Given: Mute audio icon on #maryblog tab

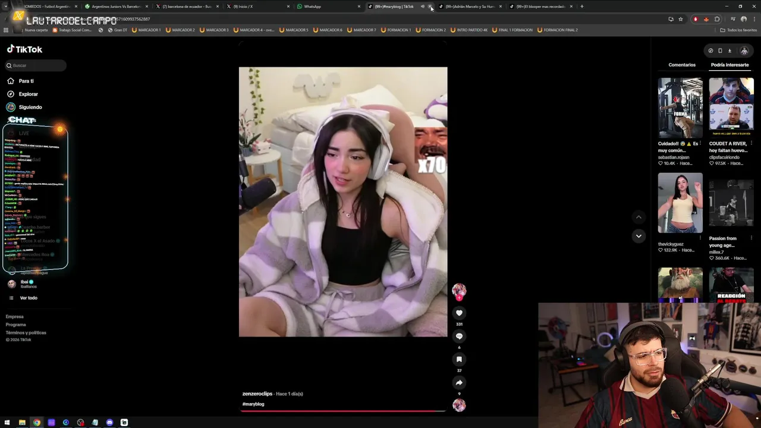Looking at the screenshot, I should coord(422,7).
